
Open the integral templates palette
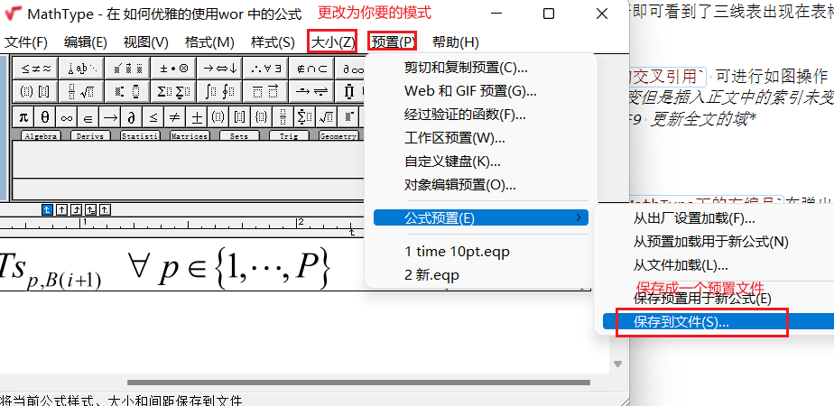click(x=219, y=91)
